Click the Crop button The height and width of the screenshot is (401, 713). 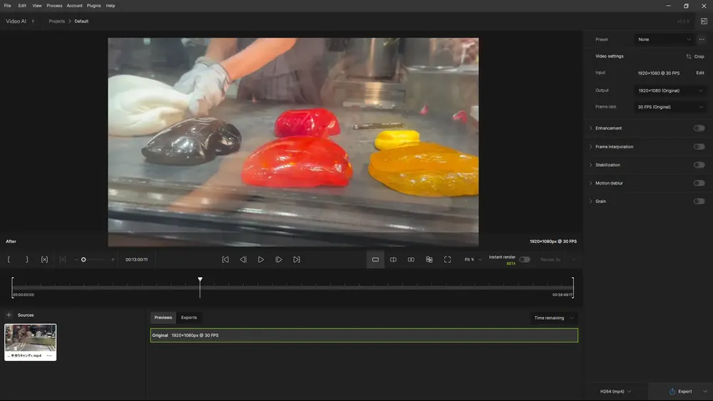point(694,56)
